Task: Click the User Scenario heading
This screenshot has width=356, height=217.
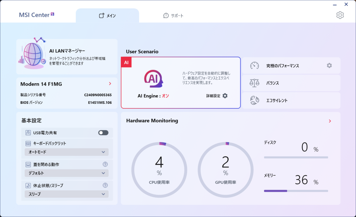Action: coord(142,52)
